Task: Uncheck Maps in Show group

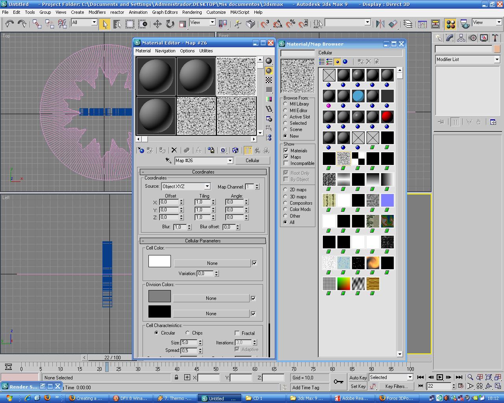Action: pyautogui.click(x=286, y=157)
